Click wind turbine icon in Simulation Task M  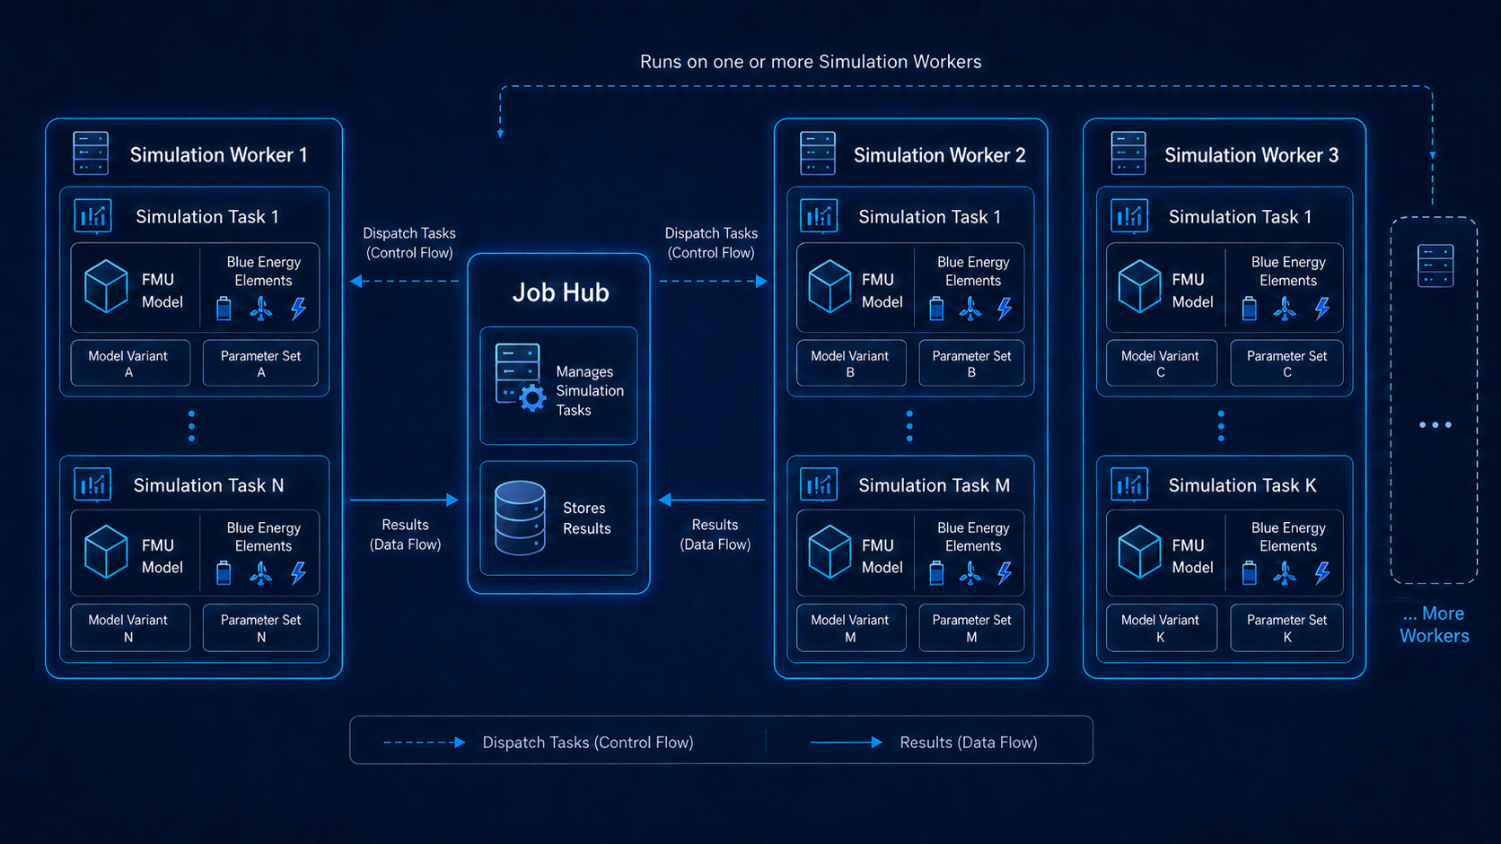(x=970, y=573)
